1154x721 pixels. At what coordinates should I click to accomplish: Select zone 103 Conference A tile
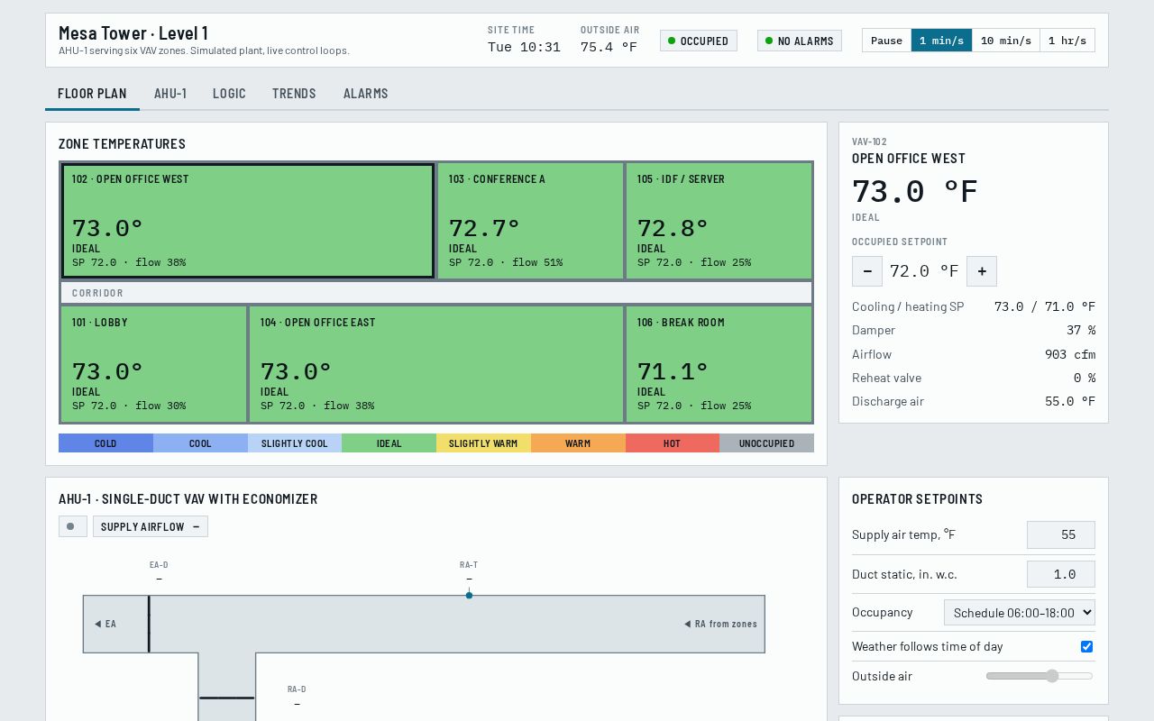click(530, 221)
